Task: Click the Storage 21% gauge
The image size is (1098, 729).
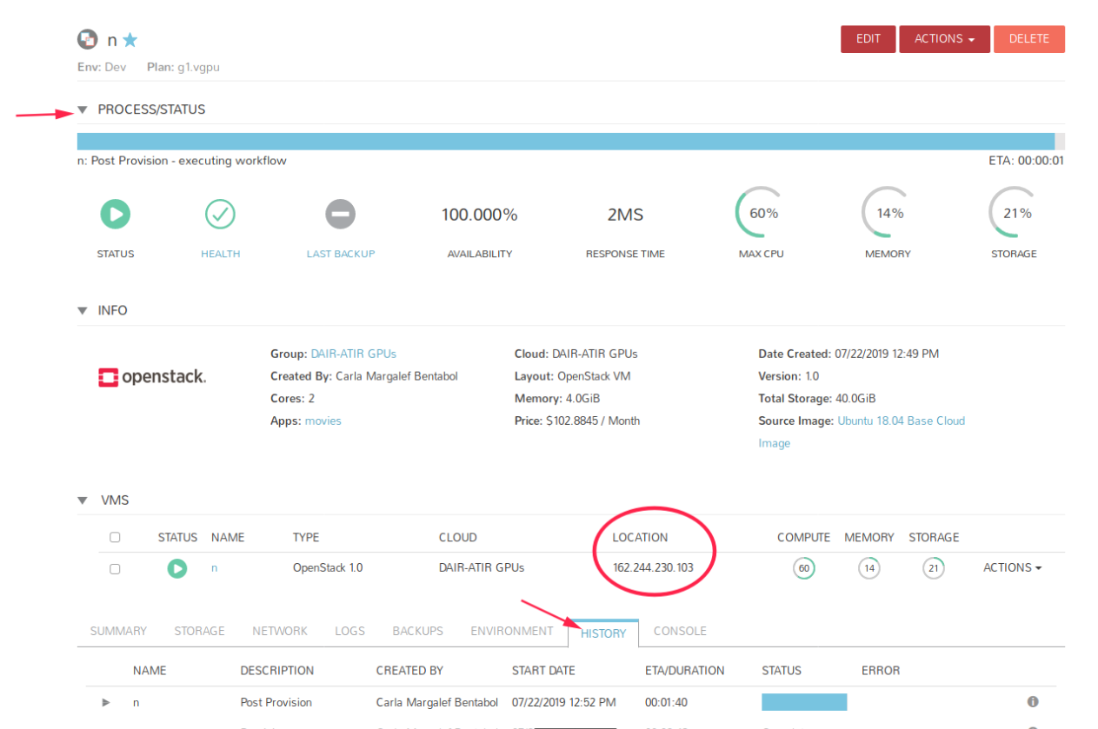Action: point(1014,214)
